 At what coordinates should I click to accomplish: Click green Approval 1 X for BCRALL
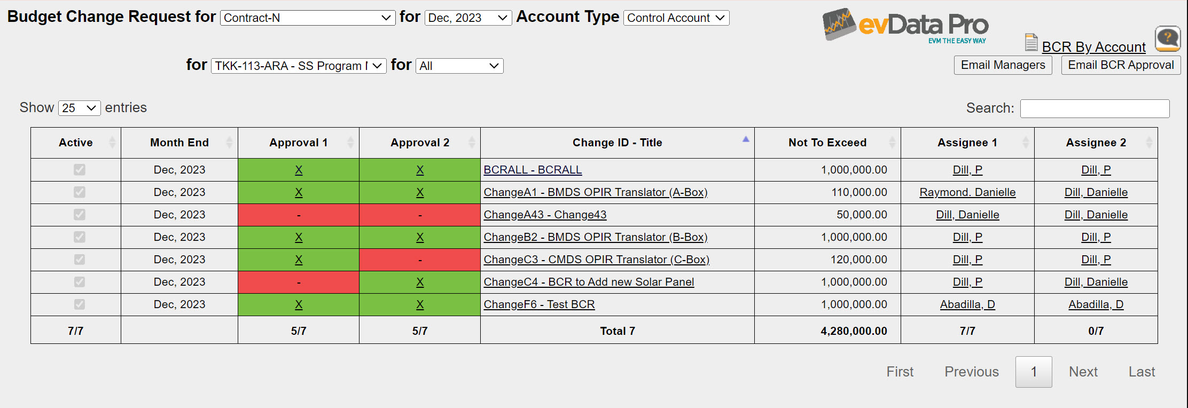(299, 170)
